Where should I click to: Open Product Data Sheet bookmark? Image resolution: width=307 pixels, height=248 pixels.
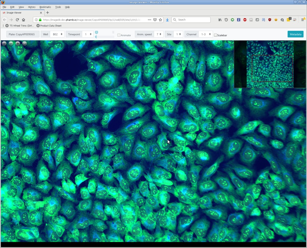(x=49, y=26)
